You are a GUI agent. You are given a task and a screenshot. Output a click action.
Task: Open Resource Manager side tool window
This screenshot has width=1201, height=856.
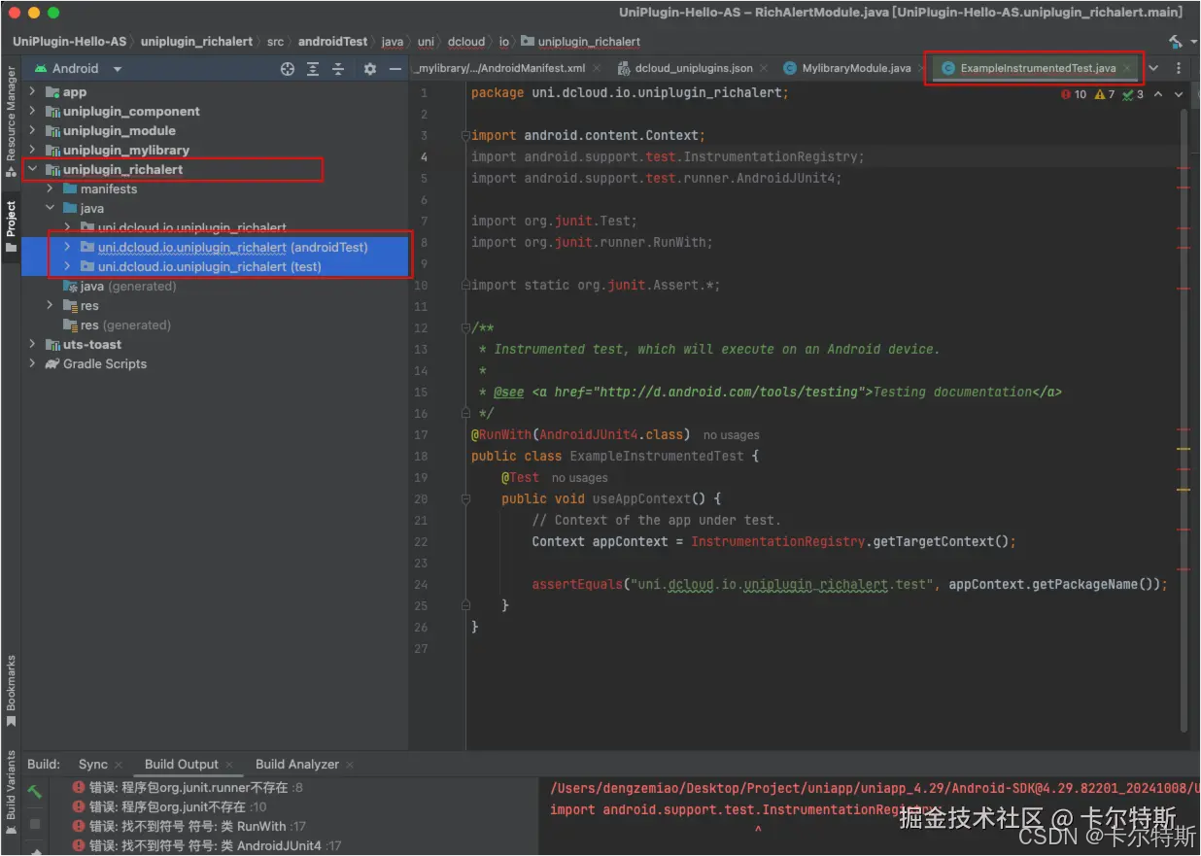click(11, 121)
